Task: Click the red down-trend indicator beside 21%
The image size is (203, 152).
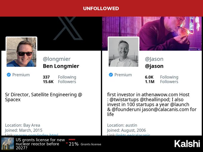Action: click(x=67, y=143)
